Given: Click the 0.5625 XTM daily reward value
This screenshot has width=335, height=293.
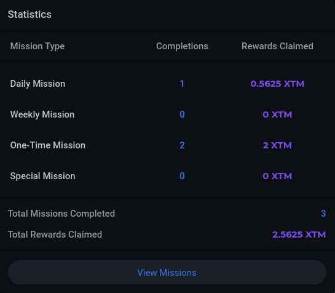Looking at the screenshot, I should [277, 84].
